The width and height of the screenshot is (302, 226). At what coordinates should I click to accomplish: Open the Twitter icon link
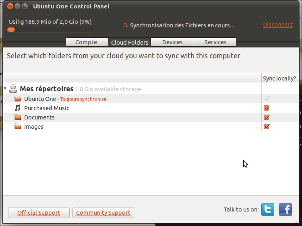268,210
